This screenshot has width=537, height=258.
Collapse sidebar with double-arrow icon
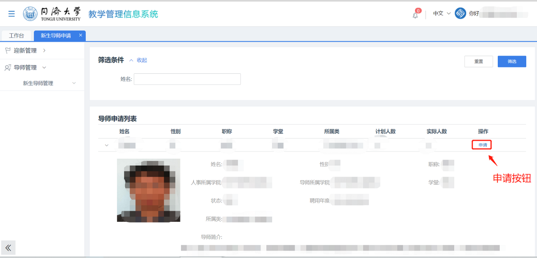coord(8,247)
